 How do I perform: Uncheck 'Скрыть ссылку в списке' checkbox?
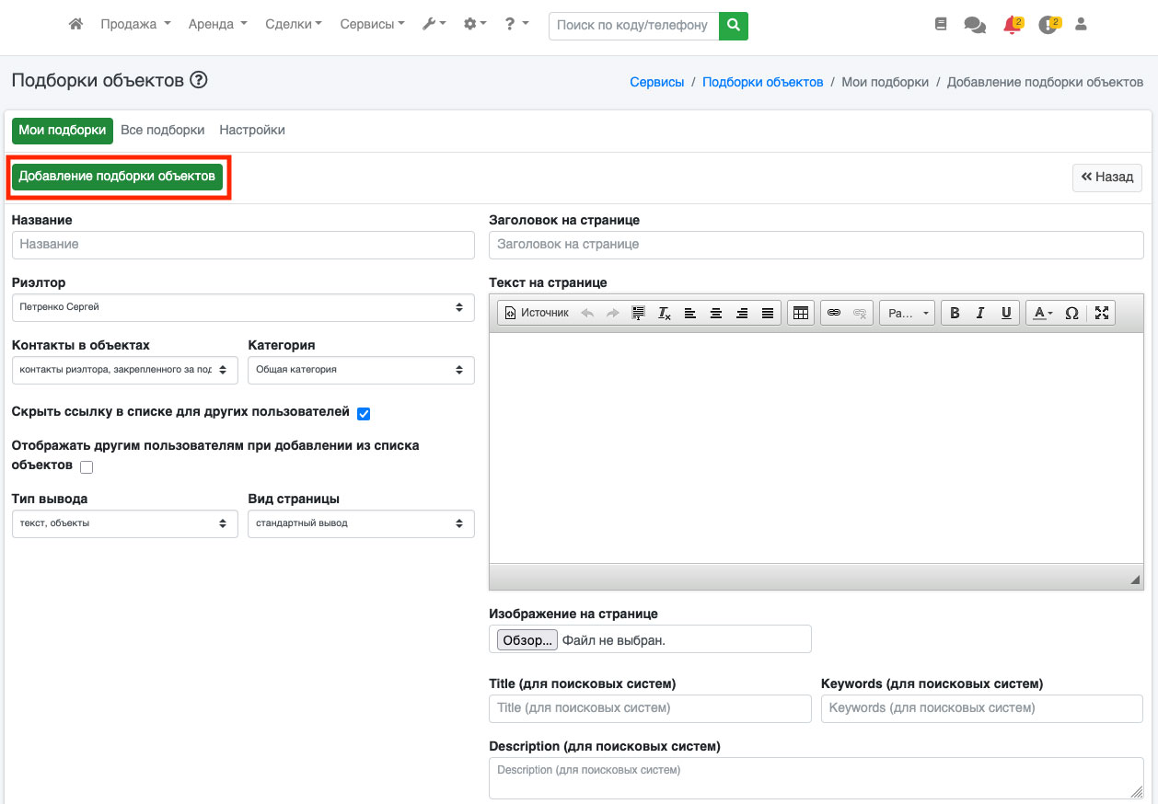coord(364,414)
